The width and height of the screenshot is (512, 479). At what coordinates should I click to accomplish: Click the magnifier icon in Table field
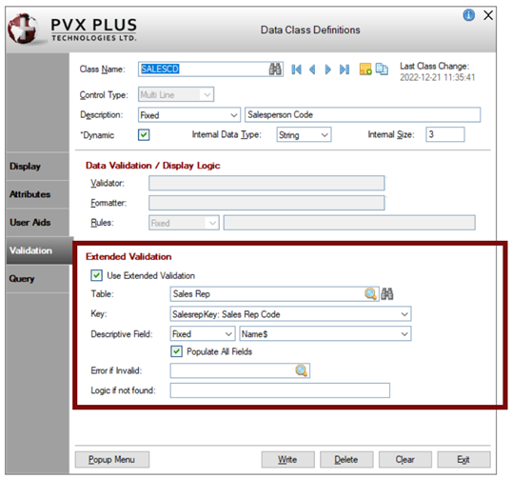(370, 293)
